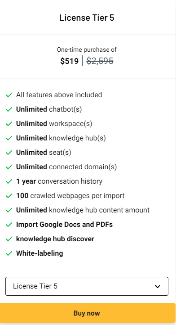Click the $519 discounted price
Image resolution: width=176 pixels, height=325 pixels.
[x=70, y=61]
